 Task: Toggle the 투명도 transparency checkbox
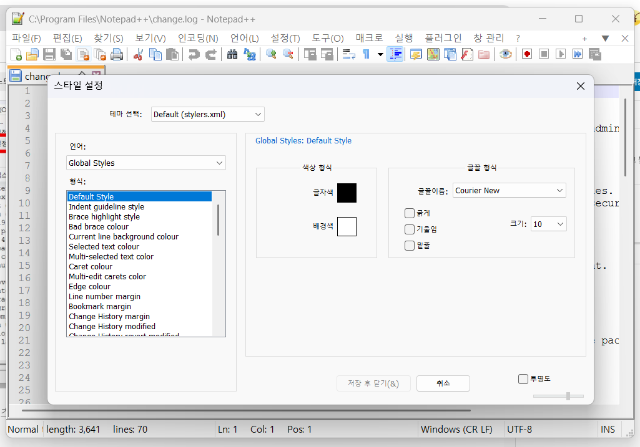click(x=523, y=379)
